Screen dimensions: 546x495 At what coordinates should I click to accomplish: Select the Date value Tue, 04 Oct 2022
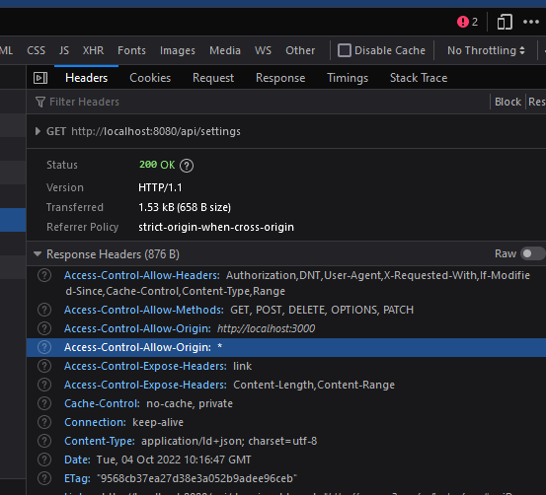pos(174,460)
